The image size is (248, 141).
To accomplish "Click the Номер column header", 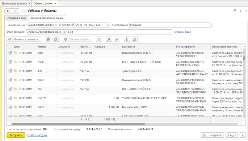I will point(47,47).
